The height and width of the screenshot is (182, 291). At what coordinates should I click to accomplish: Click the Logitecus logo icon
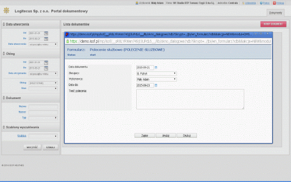pyautogui.click(x=6, y=10)
